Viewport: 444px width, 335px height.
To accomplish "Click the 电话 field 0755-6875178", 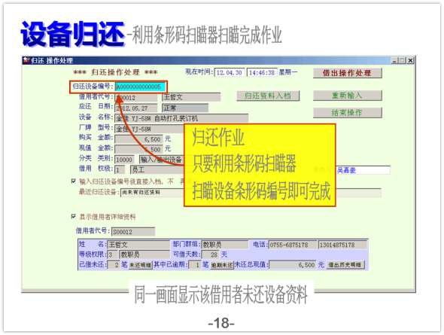I will pyautogui.click(x=293, y=245).
